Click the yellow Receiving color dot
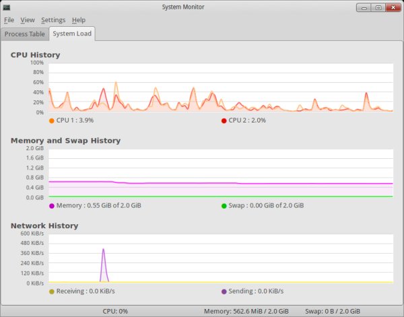This screenshot has height=317, width=404. point(52,291)
